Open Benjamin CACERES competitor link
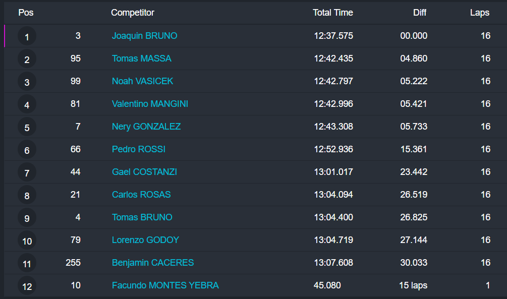The width and height of the screenshot is (507, 299). pyautogui.click(x=152, y=263)
